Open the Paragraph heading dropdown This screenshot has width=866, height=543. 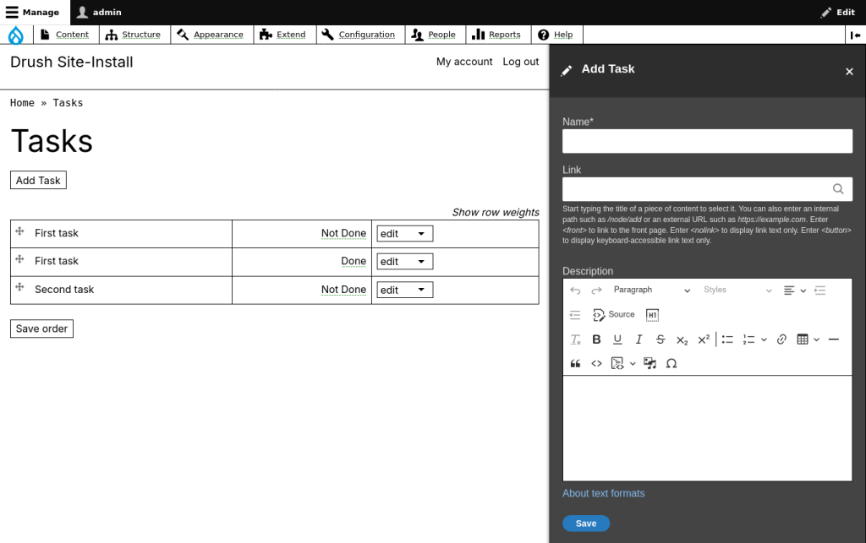click(651, 291)
